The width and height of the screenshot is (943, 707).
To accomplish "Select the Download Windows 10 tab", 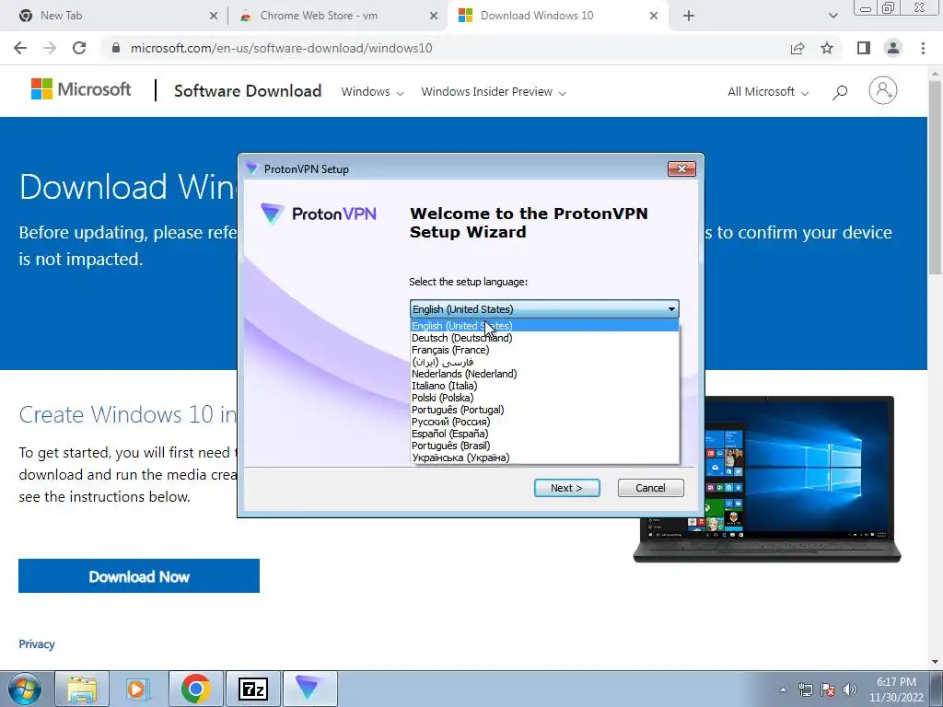I will (x=556, y=16).
